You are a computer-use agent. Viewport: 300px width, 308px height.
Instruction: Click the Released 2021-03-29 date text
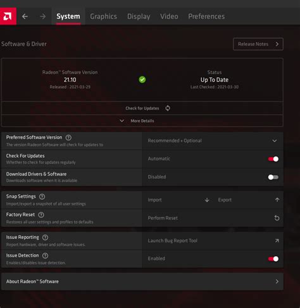pos(70,87)
